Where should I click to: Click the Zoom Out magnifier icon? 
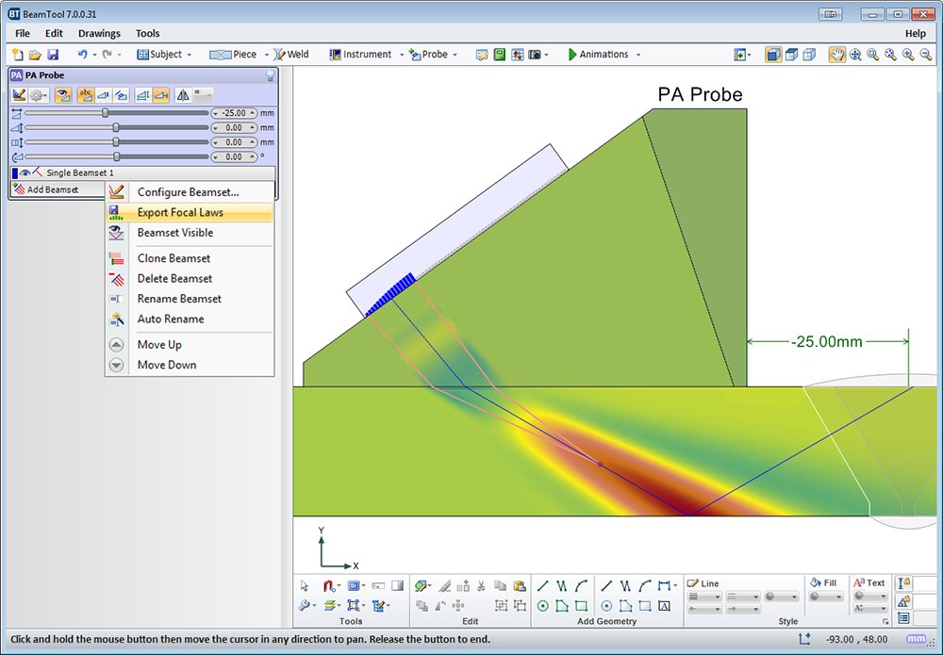[x=926, y=55]
